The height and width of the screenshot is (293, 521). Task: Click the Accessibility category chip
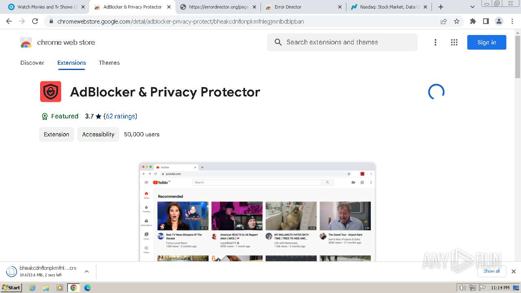pos(98,134)
